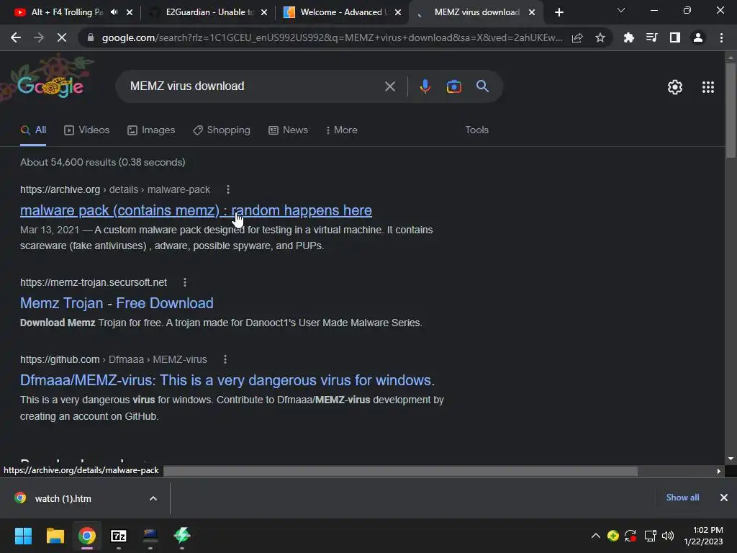Open the Extensions puzzle piece menu
The width and height of the screenshot is (737, 553).
pyautogui.click(x=628, y=37)
